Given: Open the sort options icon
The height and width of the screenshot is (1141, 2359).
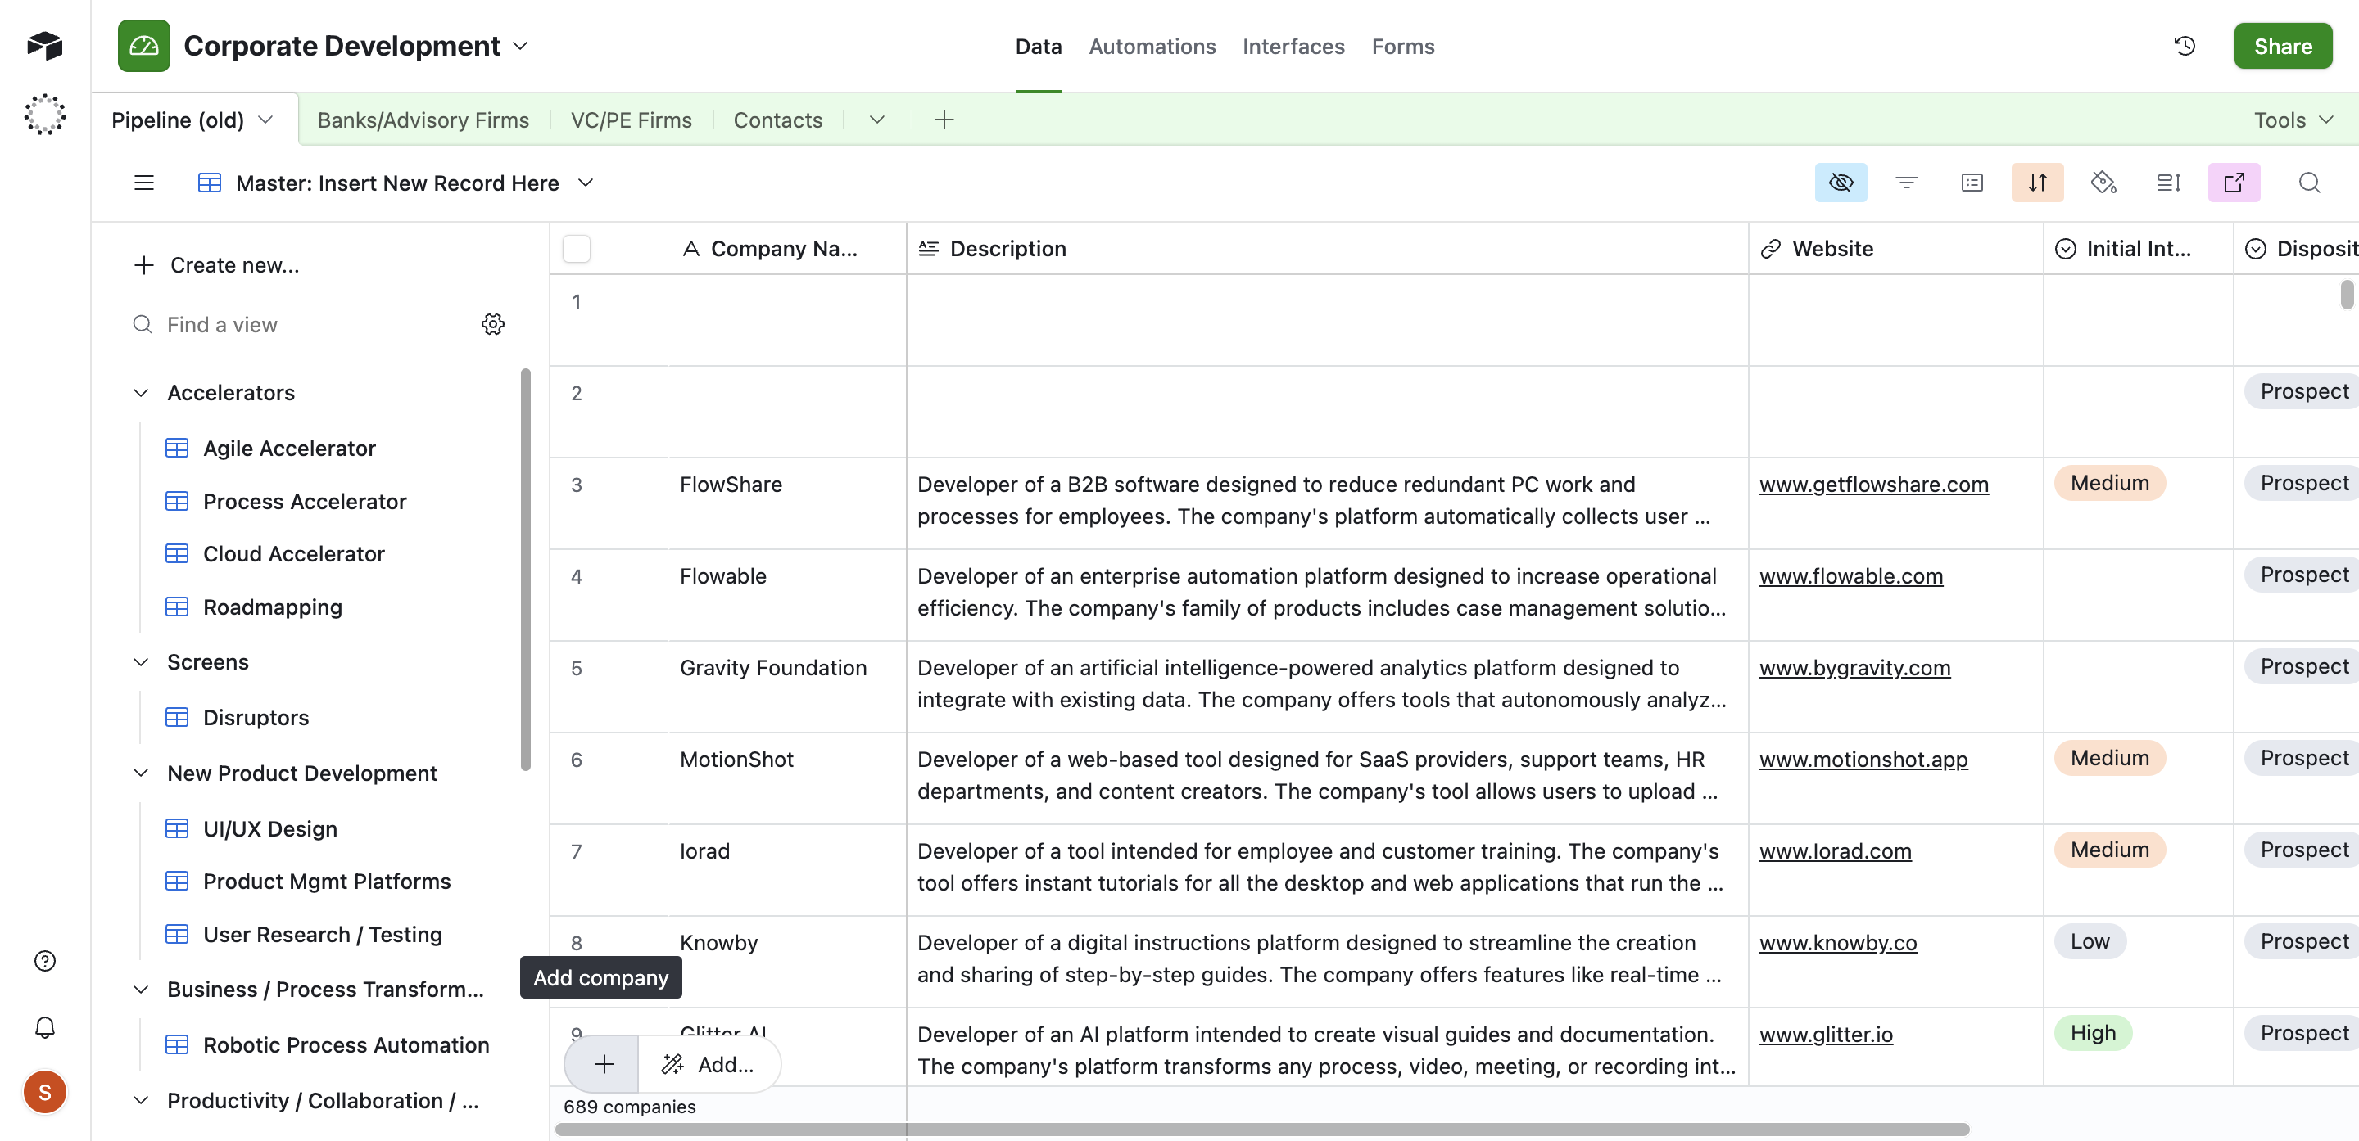Looking at the screenshot, I should pos(2036,183).
